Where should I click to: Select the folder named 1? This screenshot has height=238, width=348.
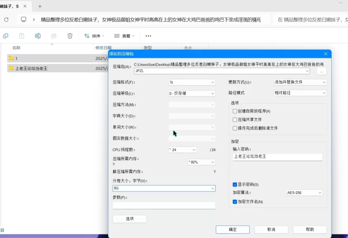[58, 58]
